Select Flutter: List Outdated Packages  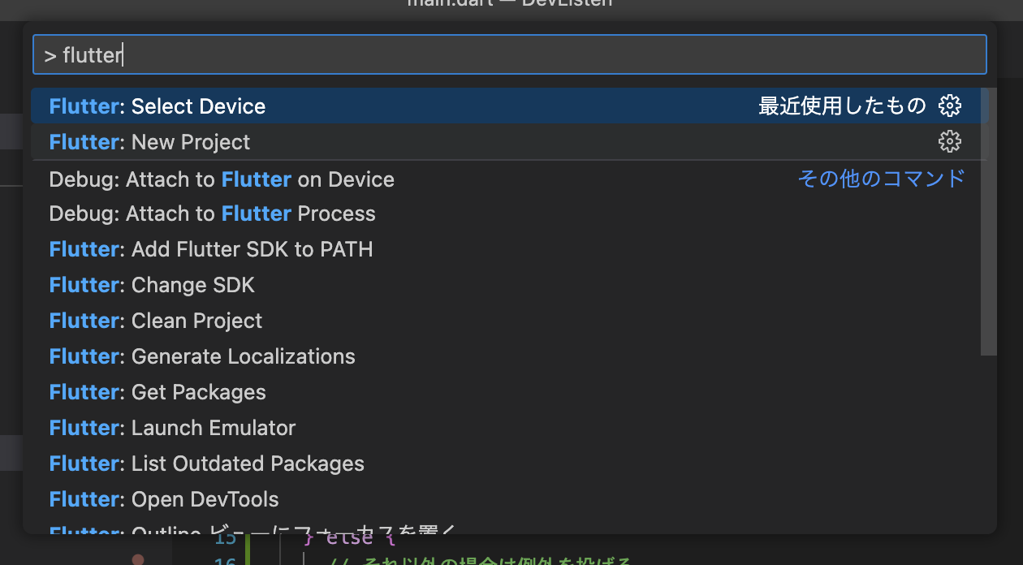coord(207,464)
